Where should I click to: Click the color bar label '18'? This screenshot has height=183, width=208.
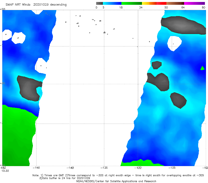pyautogui.click(x=121, y=8)
